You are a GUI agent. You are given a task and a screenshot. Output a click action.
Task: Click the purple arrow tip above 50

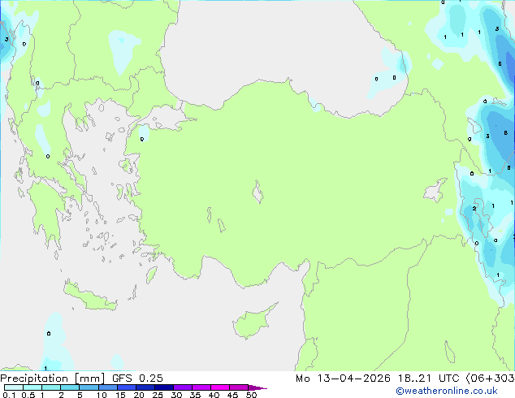point(257,387)
